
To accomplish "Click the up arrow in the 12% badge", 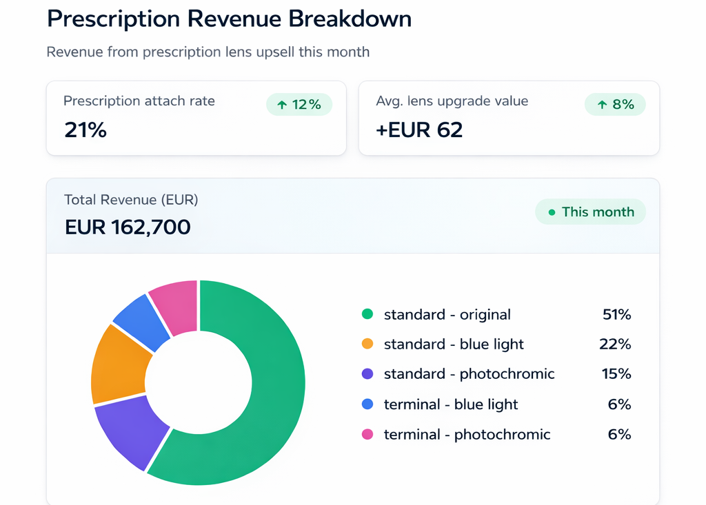I will coord(281,105).
